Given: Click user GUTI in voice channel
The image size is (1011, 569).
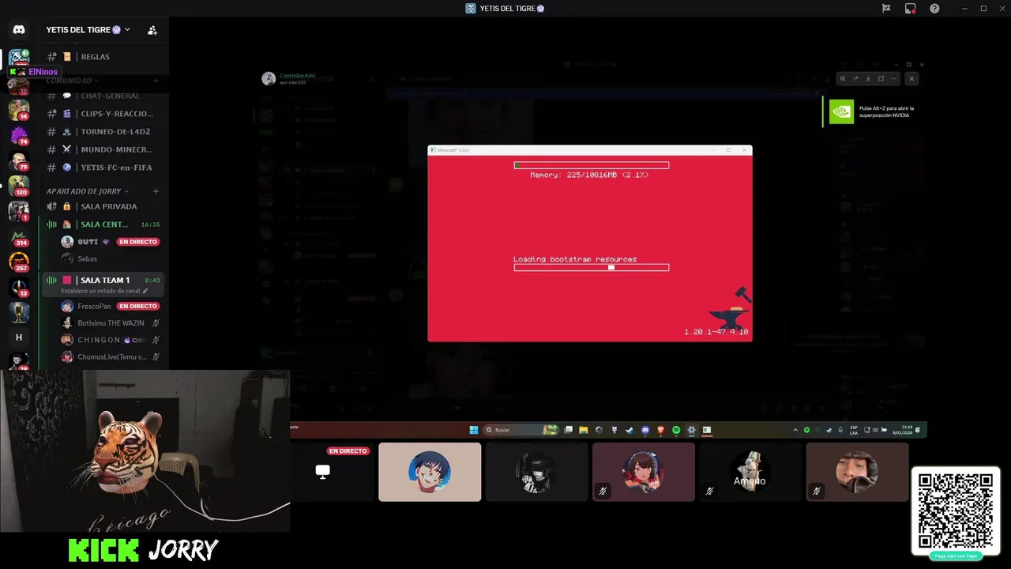Looking at the screenshot, I should click(110, 242).
